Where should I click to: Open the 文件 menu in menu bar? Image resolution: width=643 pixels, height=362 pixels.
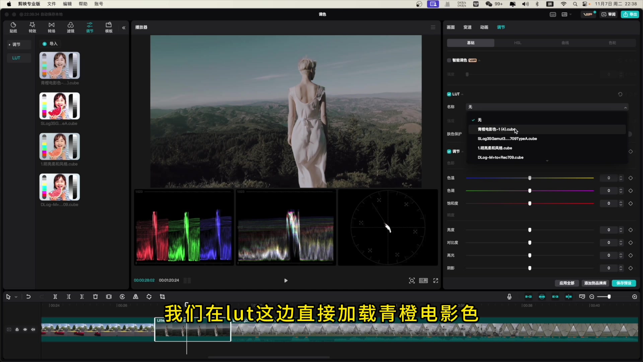tap(52, 4)
